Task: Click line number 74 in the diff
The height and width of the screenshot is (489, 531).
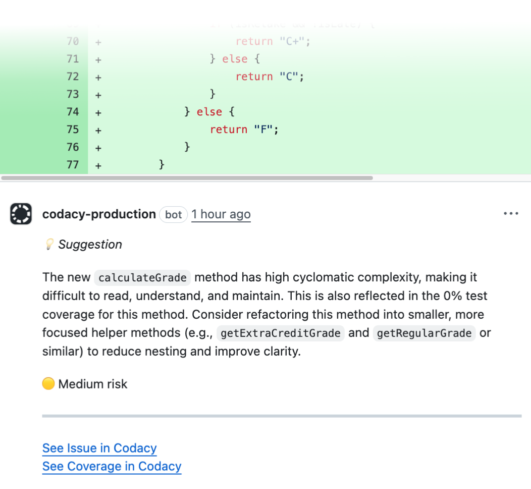Action: click(72, 112)
